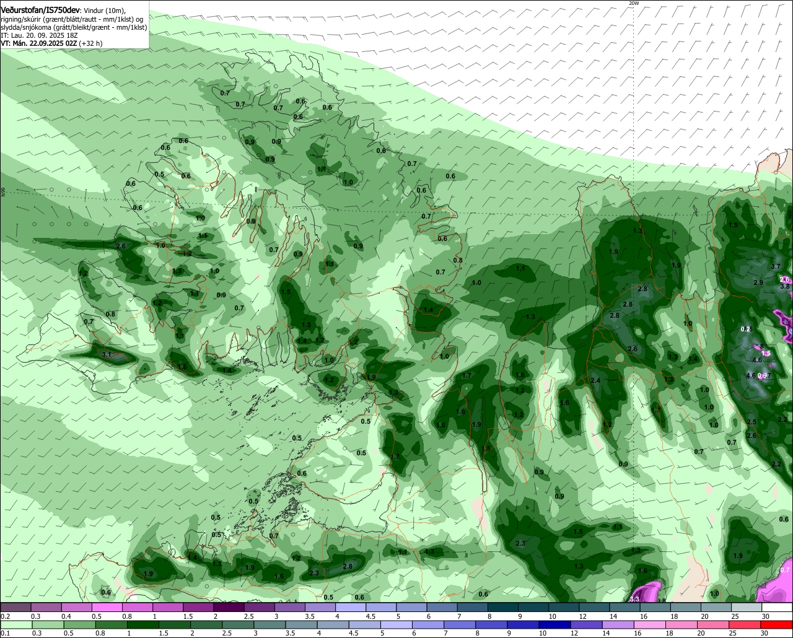Click the 2.9 precipitation value on the map
This screenshot has width=793, height=638.
pos(758,282)
